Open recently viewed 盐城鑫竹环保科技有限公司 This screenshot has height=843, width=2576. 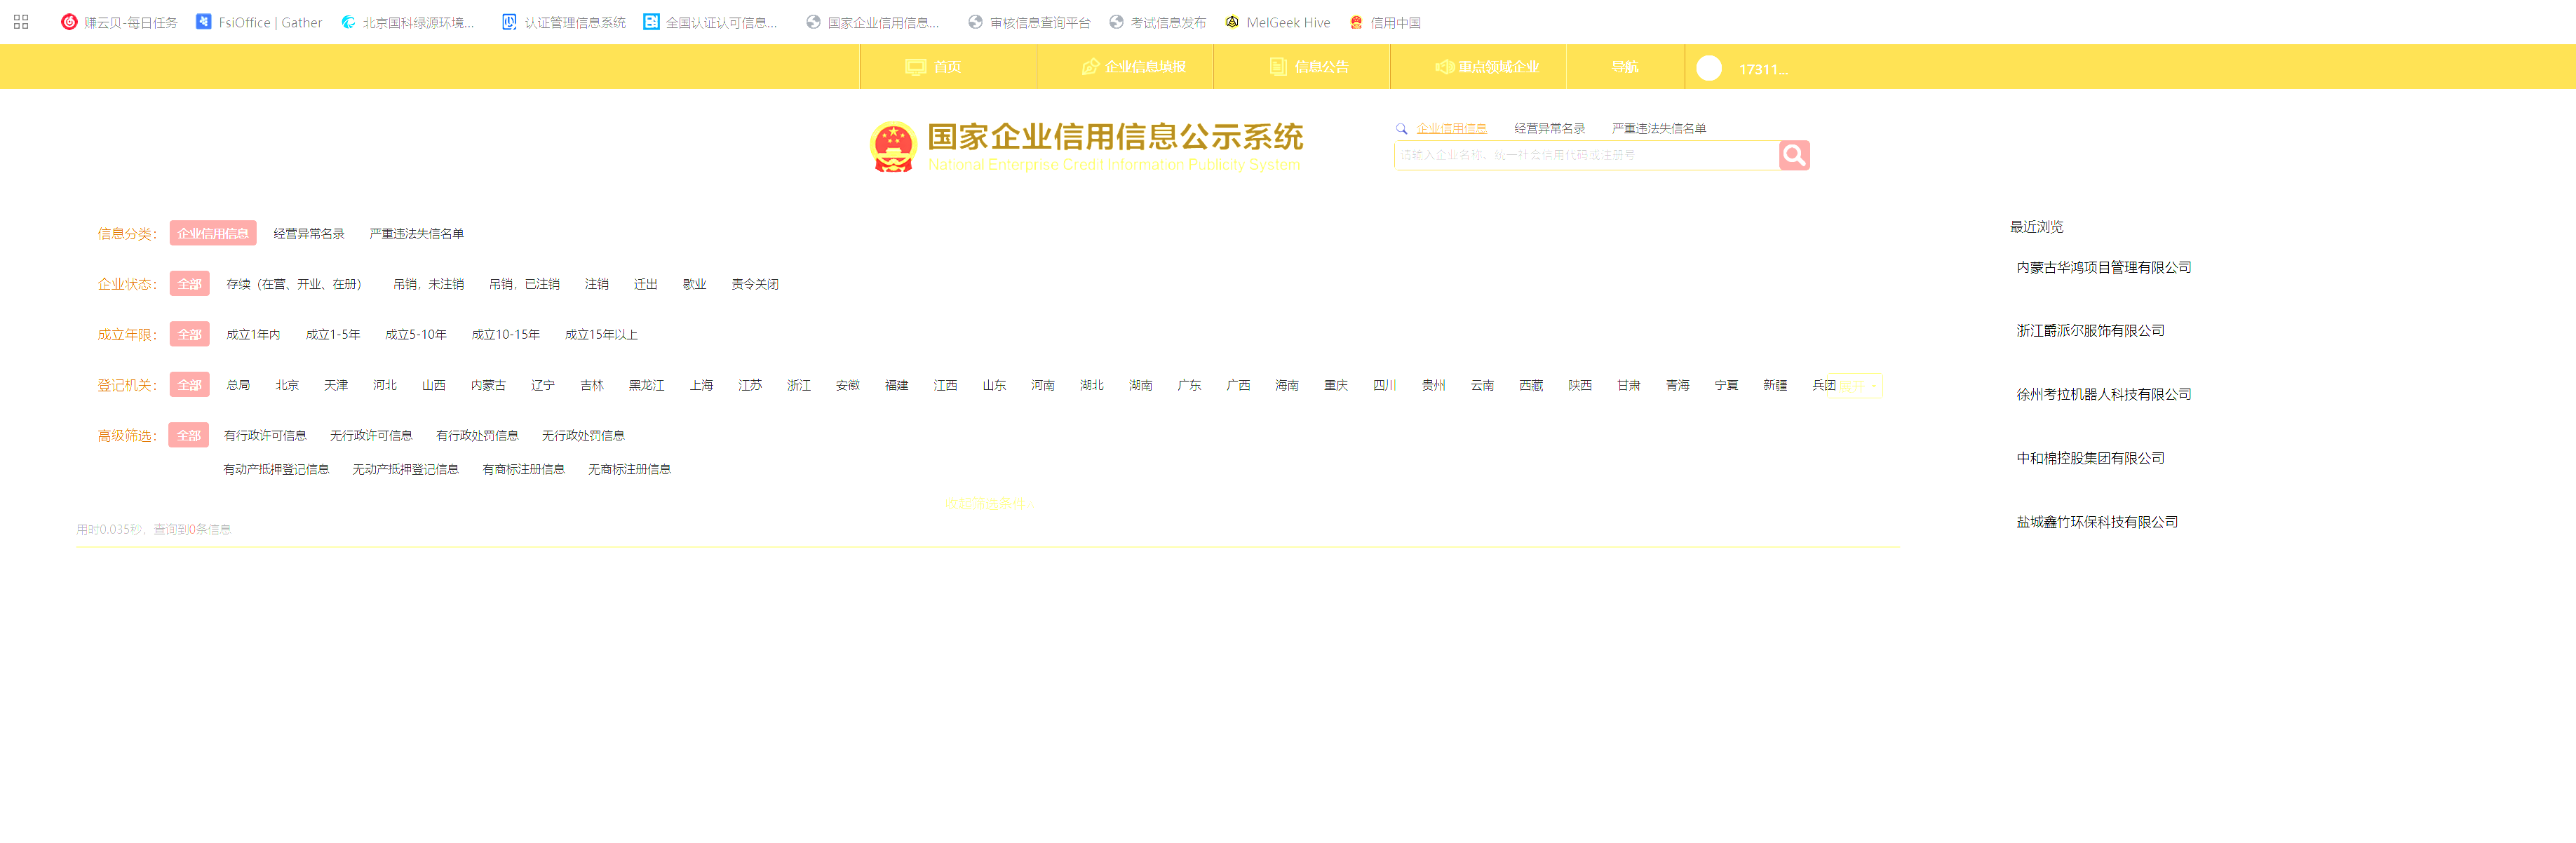tap(2096, 522)
